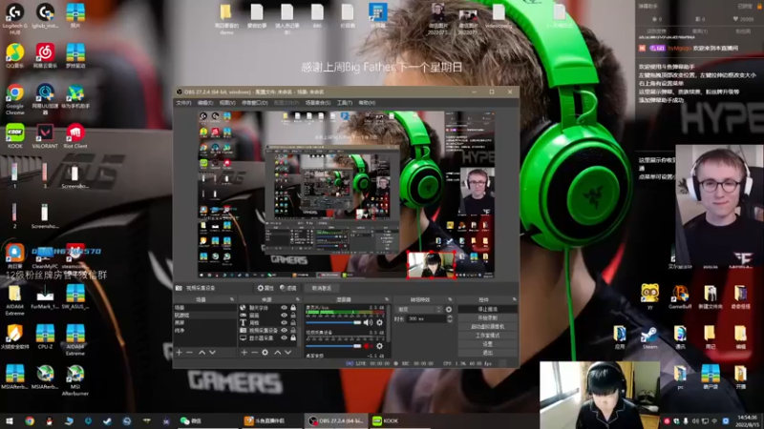The height and width of the screenshot is (429, 764).
Task: Open transition properties gear icon
Action: click(x=449, y=309)
